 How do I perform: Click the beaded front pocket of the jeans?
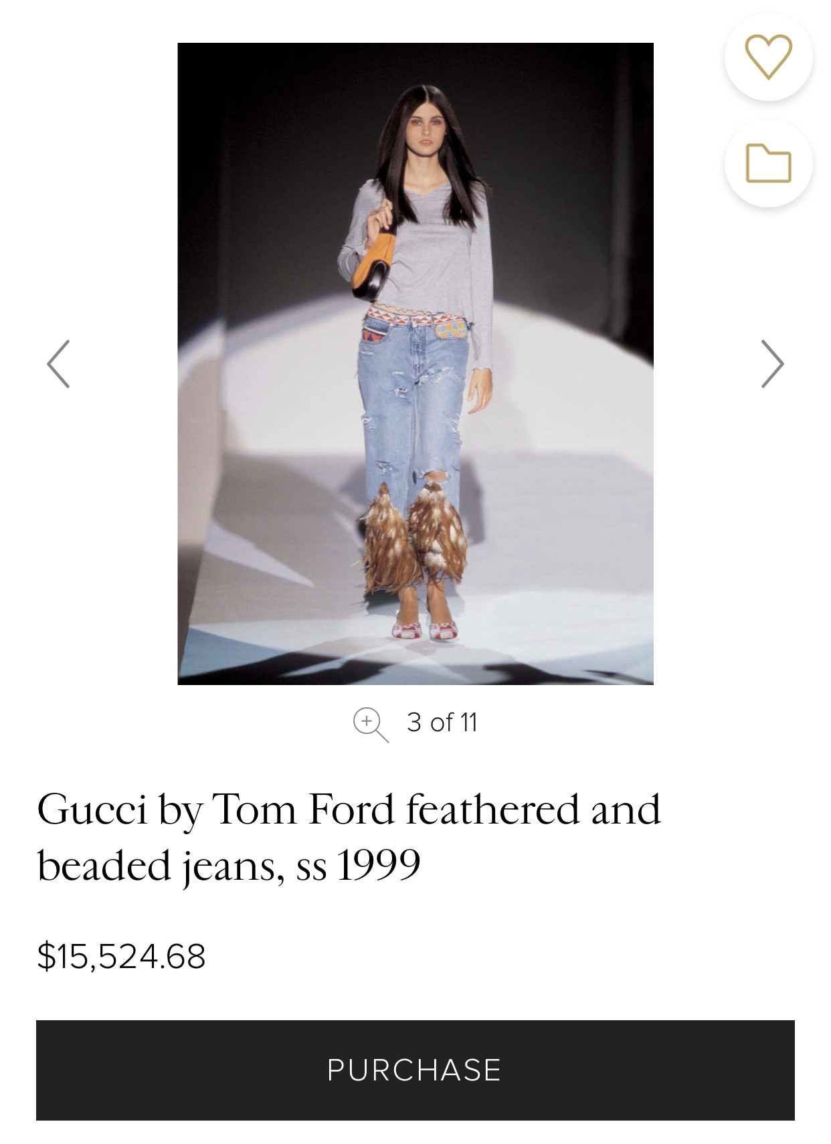450,329
